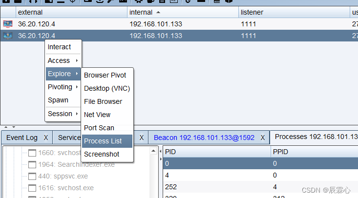
Task: Click the highlighted beacon row's computer icon
Action: (x=8, y=36)
